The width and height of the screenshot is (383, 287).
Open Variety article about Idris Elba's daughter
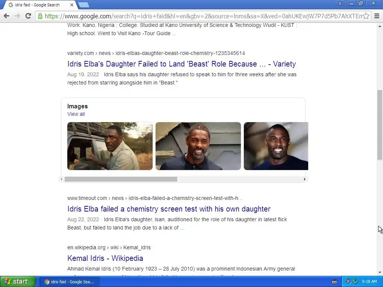click(181, 64)
